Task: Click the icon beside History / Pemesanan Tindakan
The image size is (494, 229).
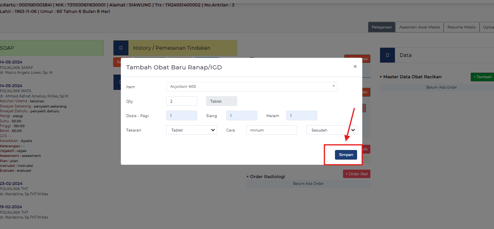Action: (121, 48)
